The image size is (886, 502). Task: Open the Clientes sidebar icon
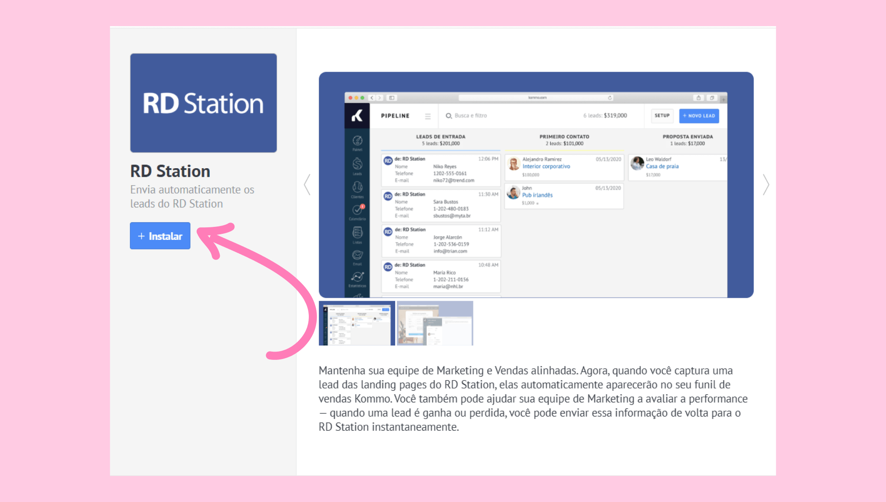pyautogui.click(x=357, y=187)
